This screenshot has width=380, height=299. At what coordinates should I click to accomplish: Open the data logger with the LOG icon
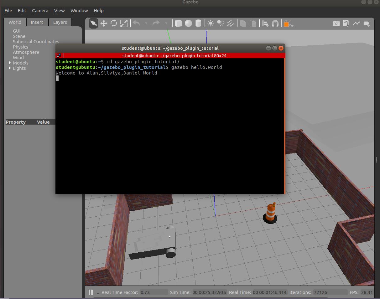pyautogui.click(x=346, y=23)
